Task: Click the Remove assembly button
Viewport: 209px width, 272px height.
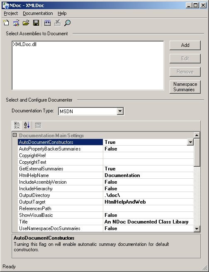Action: click(x=185, y=72)
